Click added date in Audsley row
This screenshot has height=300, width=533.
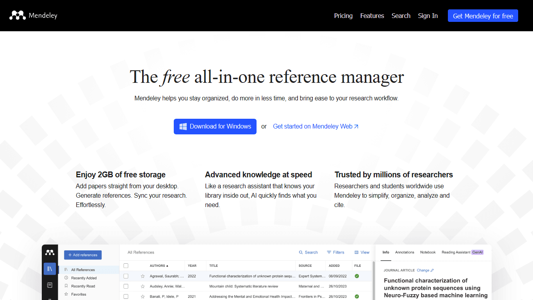(338, 286)
